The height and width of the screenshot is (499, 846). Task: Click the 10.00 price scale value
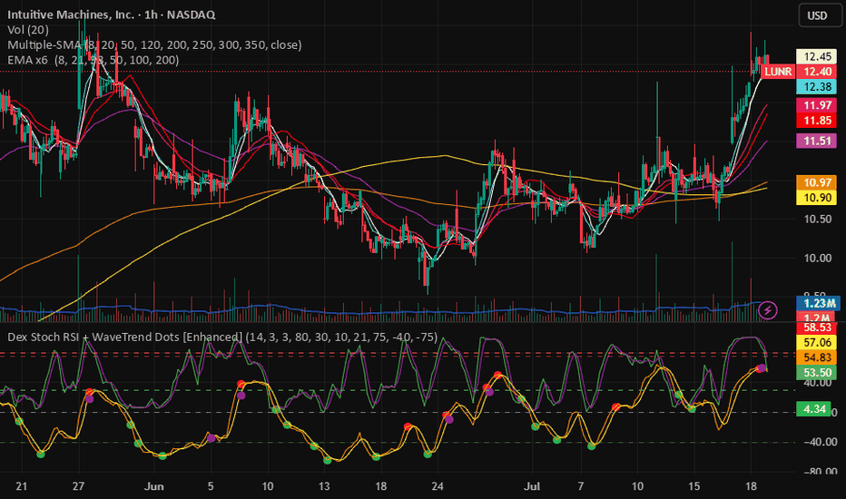click(x=817, y=258)
